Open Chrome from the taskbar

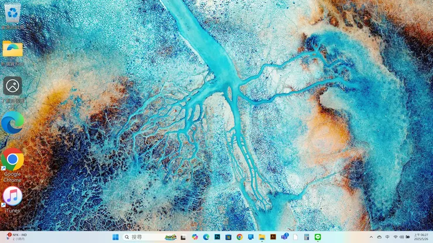click(x=239, y=237)
